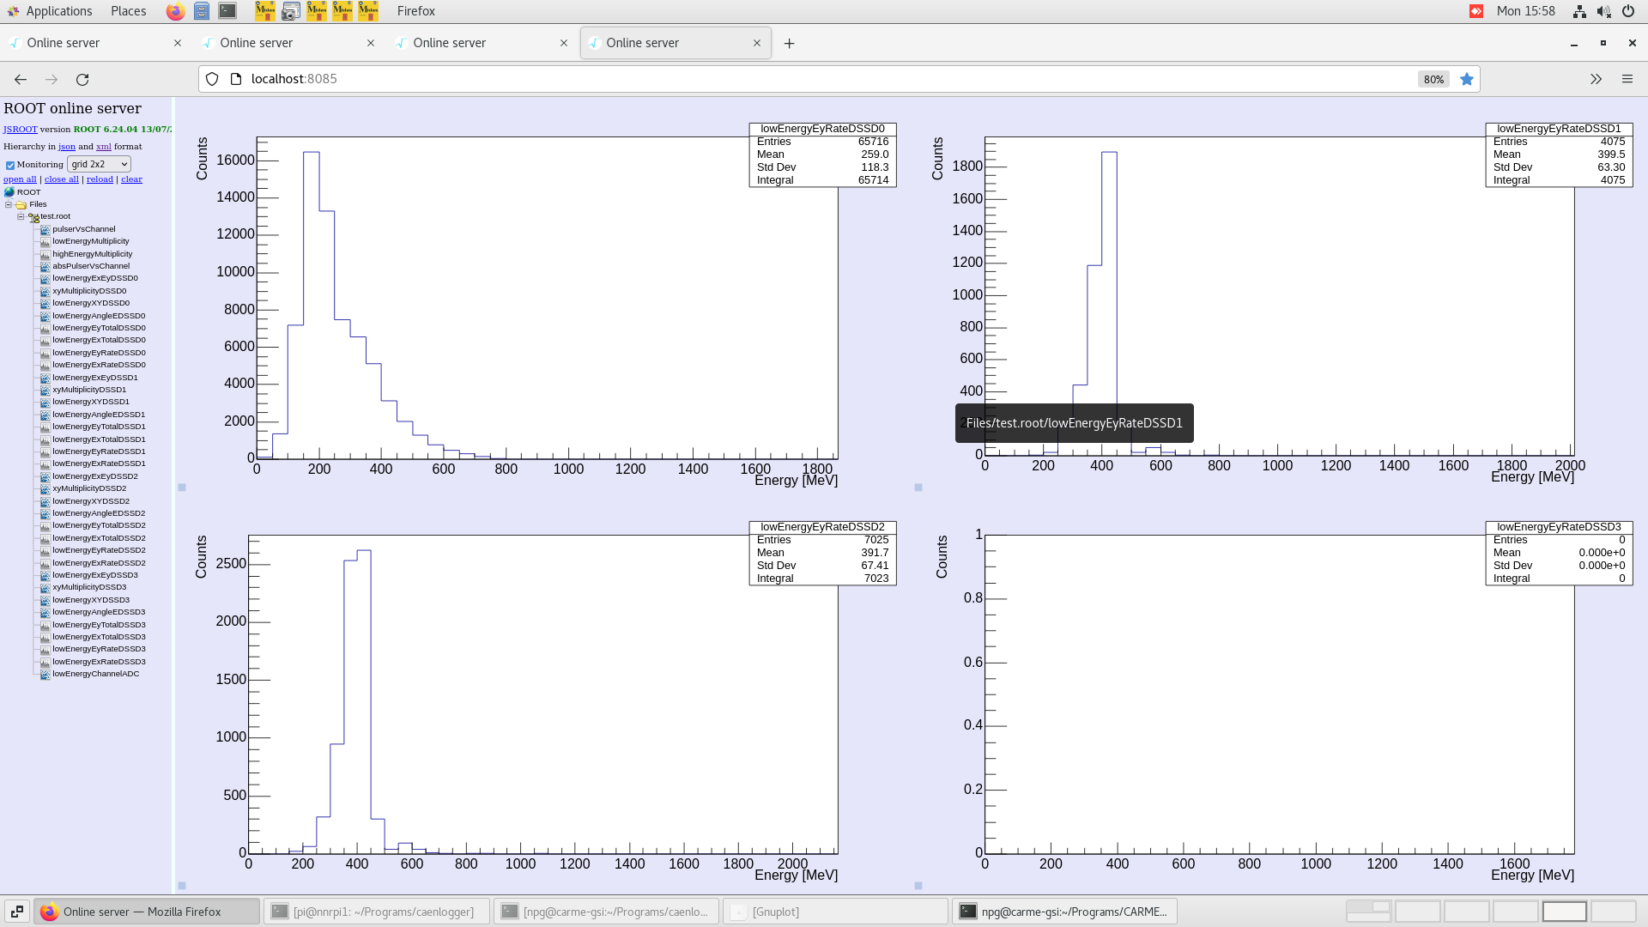The height and width of the screenshot is (927, 1648).
Task: Switch to the fourth Online server tab
Action: [x=642, y=42]
